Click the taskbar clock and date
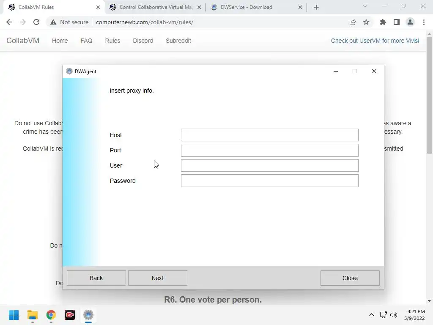 tap(414, 315)
